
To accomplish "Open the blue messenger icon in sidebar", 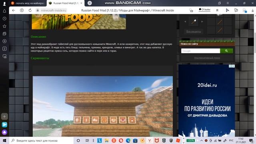I will (4, 124).
